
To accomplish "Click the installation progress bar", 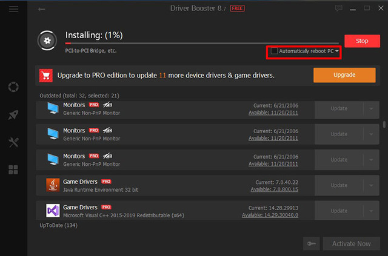I will click(202, 43).
